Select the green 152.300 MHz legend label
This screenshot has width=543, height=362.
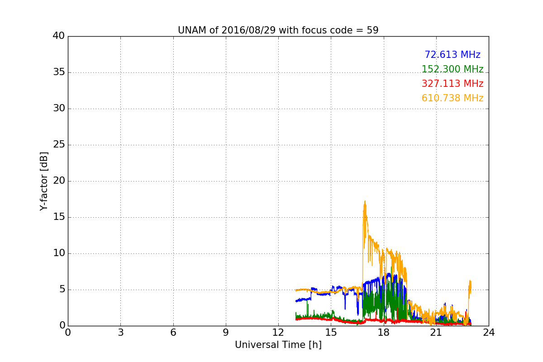click(x=452, y=69)
